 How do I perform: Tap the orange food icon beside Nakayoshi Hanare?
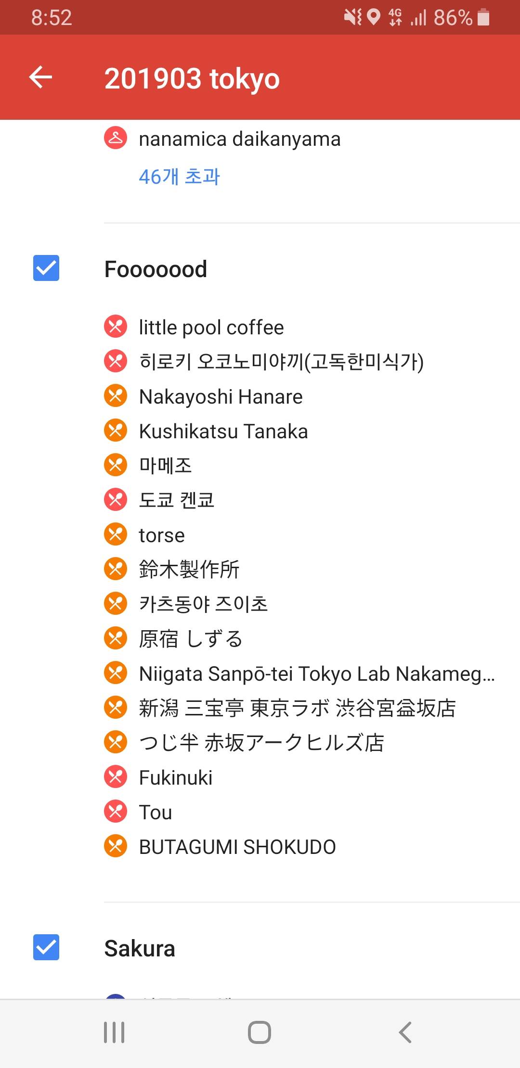pos(116,396)
